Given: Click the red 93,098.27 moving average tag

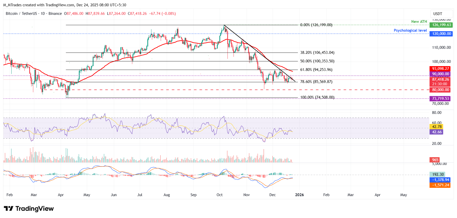Looking at the screenshot, I should 440,69.
